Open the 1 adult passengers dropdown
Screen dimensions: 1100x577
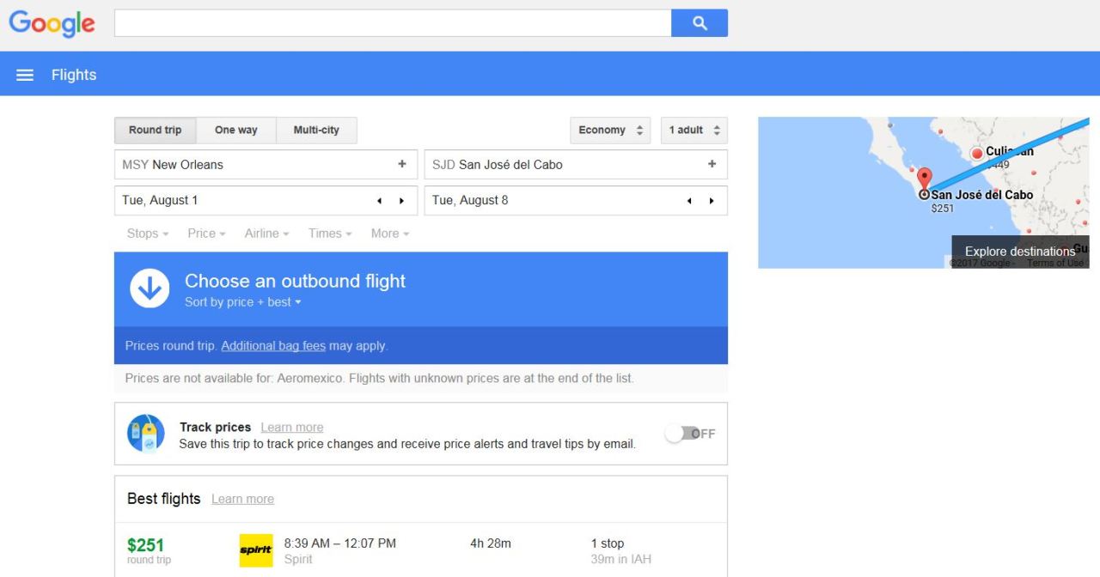point(694,131)
